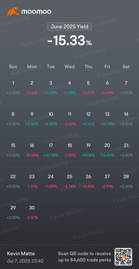Select June 20 showing +3.40%
Image resolution: width=139 pixels, height=269 pixels.
tap(107, 150)
